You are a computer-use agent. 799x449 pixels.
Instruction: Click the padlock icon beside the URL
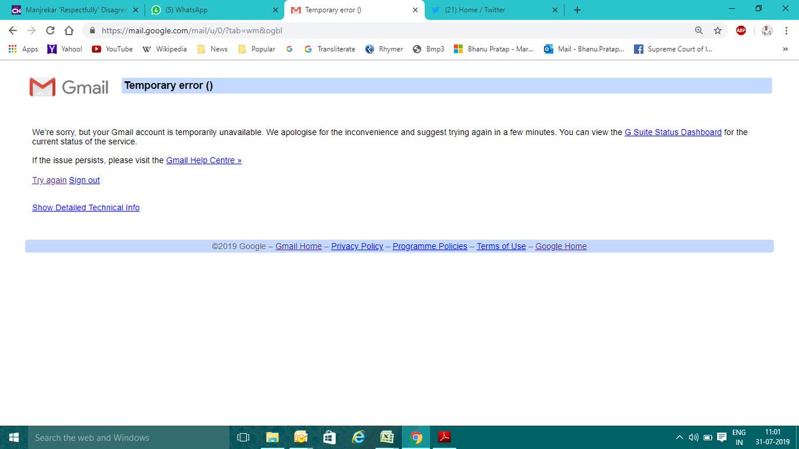point(93,31)
